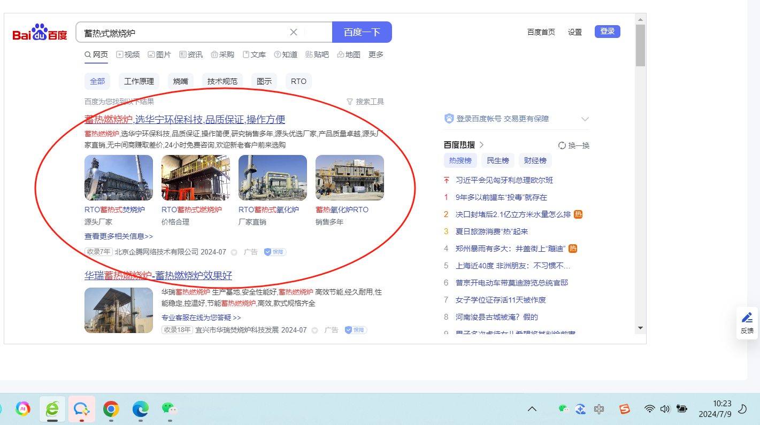Select the 工作原理 filter chip
The width and height of the screenshot is (760, 425).
pyautogui.click(x=139, y=81)
